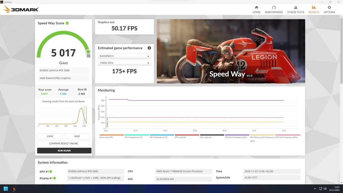Open the network tray icon
The width and height of the screenshot is (343, 193).
[x=320, y=189]
